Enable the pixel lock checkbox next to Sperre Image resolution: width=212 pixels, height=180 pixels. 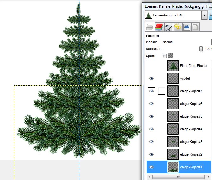click(x=165, y=56)
